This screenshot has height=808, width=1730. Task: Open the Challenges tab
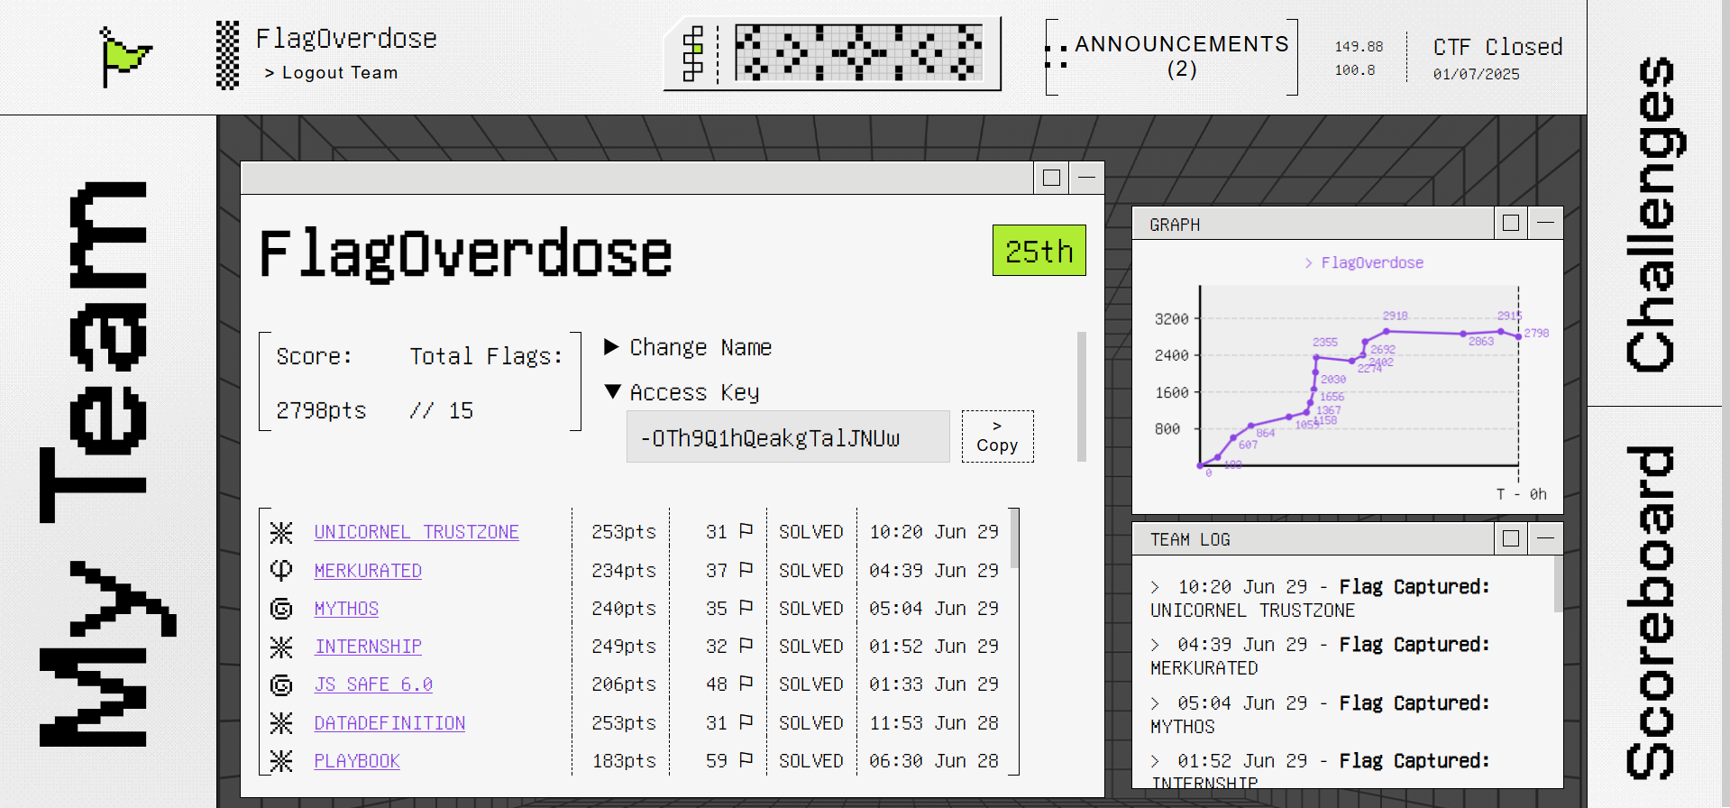tap(1655, 215)
